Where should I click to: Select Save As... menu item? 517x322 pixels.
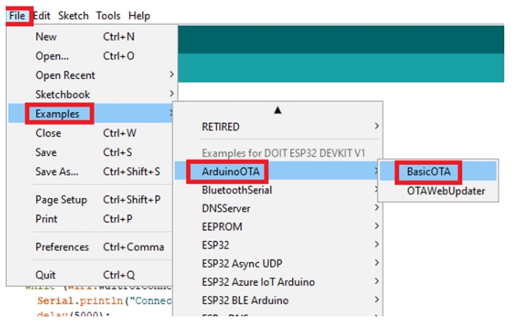tap(57, 171)
